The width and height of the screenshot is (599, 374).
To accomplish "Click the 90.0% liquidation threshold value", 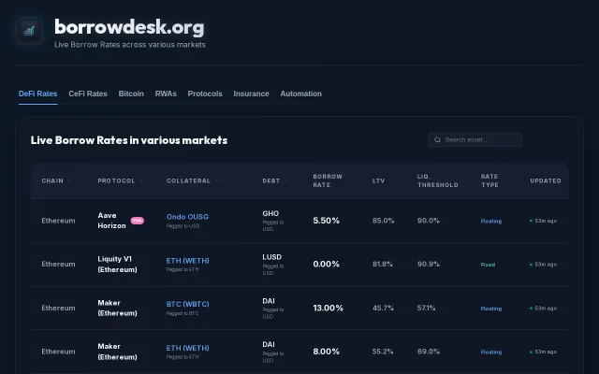I will tap(429, 221).
